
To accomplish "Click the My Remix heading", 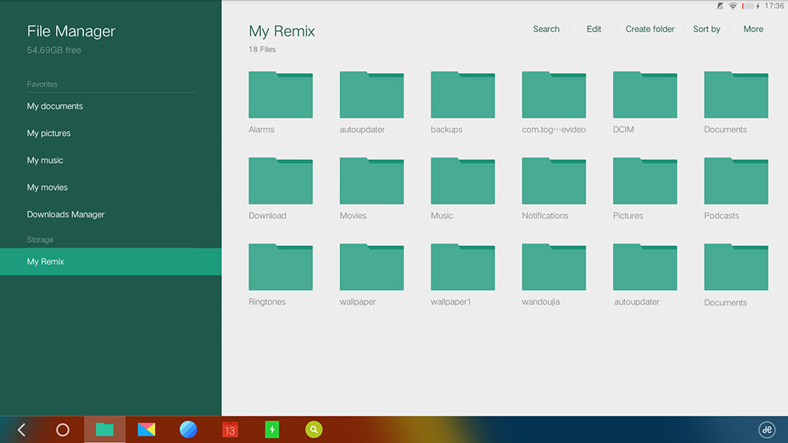I will [281, 31].
